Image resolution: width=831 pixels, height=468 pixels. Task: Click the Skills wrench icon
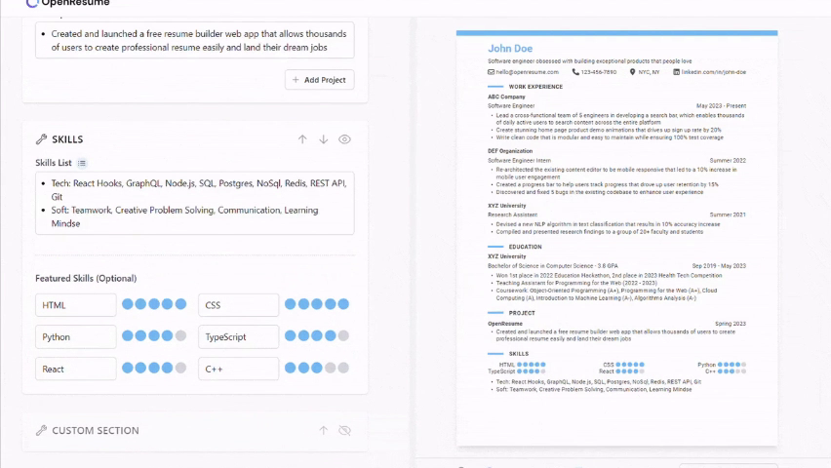[x=41, y=139]
